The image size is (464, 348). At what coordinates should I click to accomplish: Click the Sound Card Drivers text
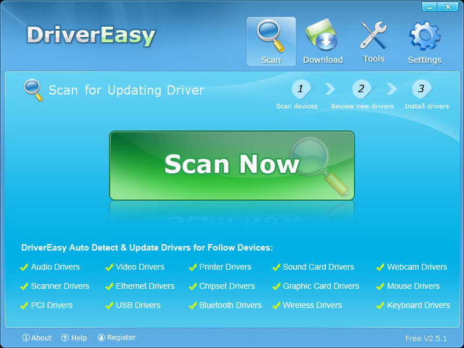(x=318, y=267)
